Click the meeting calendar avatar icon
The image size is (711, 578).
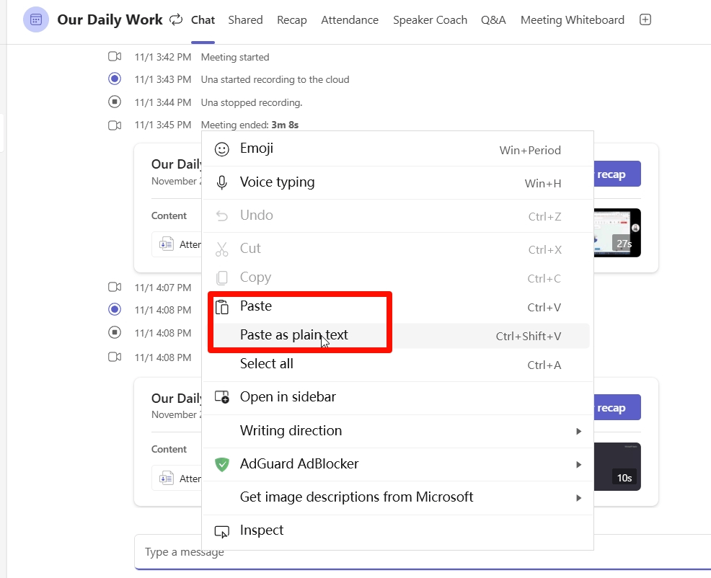[36, 19]
